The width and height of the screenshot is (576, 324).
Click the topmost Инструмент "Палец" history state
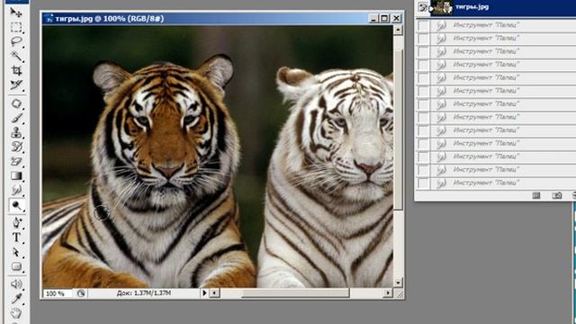[x=503, y=25]
